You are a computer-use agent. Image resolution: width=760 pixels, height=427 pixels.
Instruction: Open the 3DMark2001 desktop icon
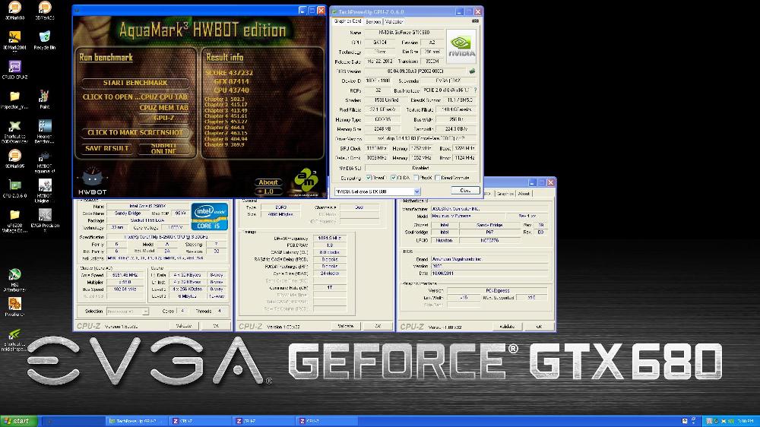click(x=14, y=40)
